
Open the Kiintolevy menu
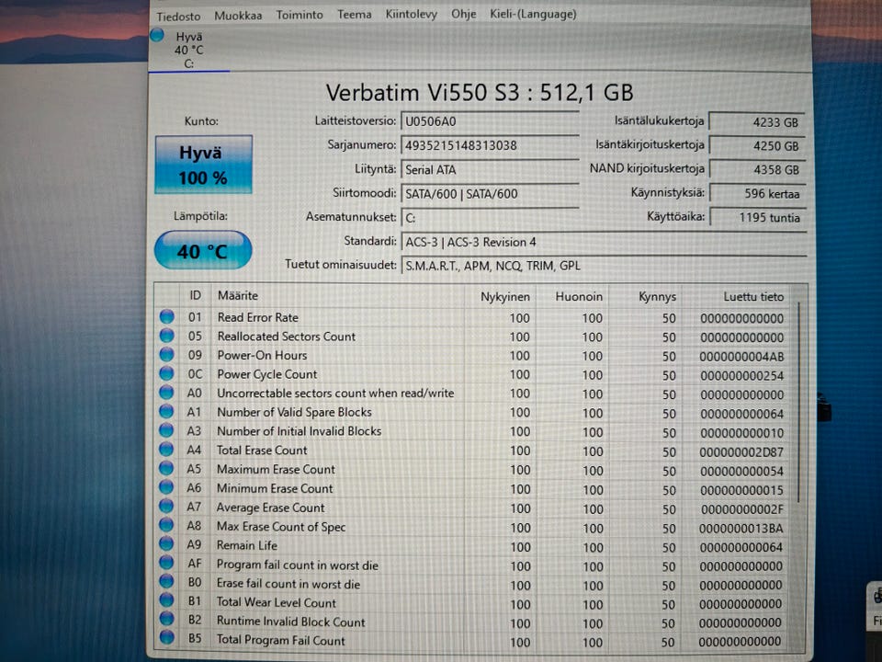coord(412,15)
